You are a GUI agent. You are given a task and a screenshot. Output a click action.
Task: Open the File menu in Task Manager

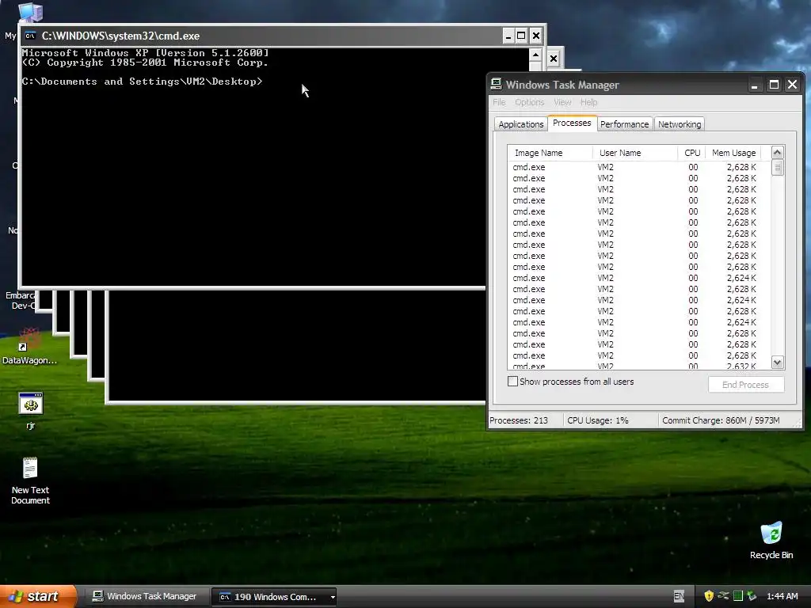click(x=499, y=102)
